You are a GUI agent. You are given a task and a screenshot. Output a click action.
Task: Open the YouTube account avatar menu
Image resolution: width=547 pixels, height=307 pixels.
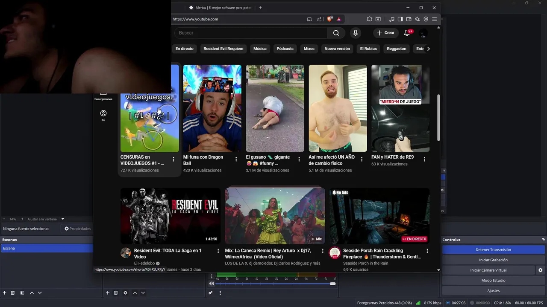click(423, 33)
